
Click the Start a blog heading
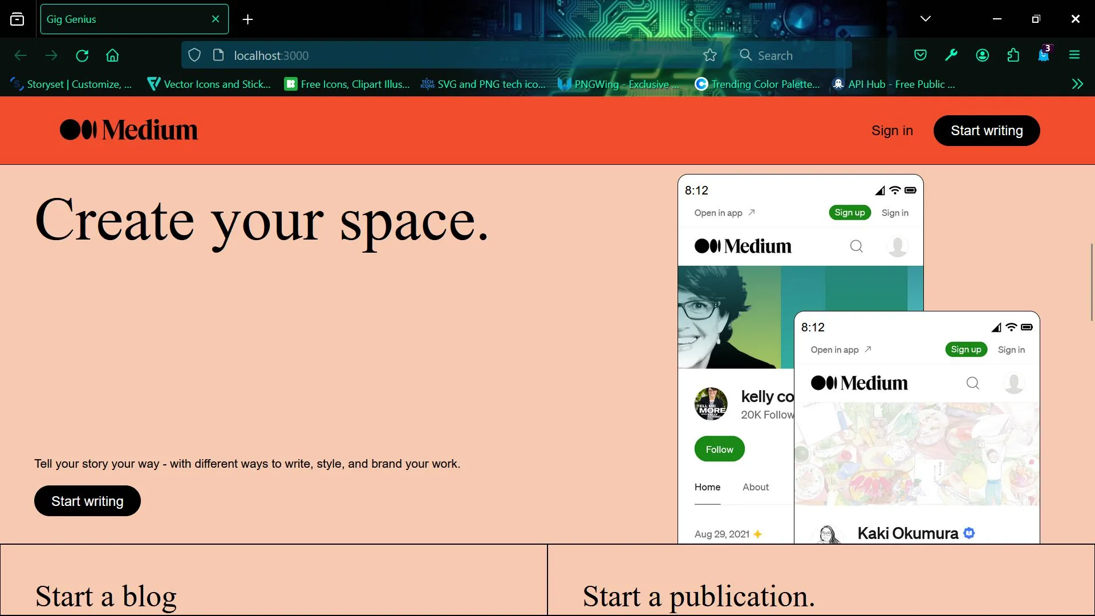[x=106, y=597]
